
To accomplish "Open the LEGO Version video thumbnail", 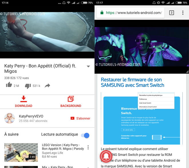I will pos(21,152).
